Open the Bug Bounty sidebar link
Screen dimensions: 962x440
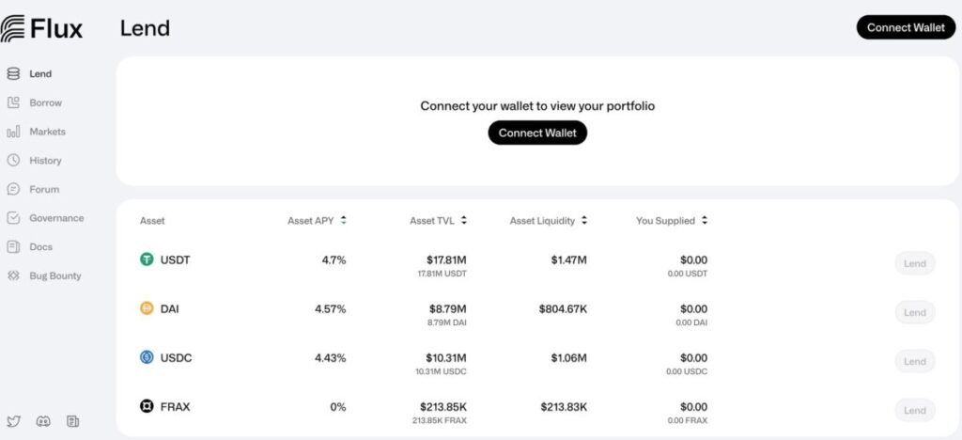click(54, 275)
